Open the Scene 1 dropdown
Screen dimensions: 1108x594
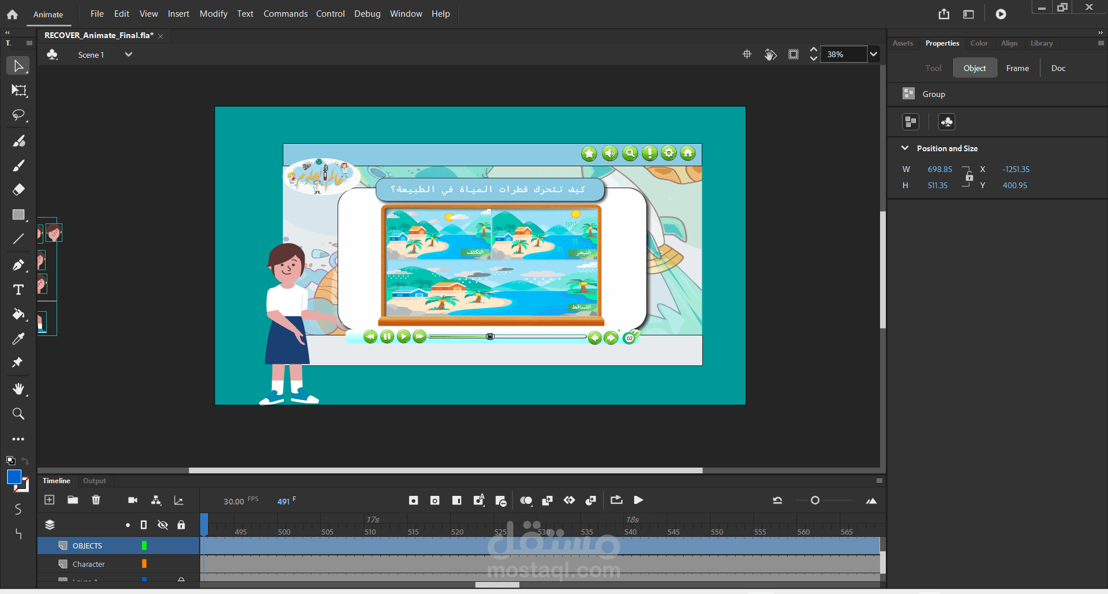129,55
